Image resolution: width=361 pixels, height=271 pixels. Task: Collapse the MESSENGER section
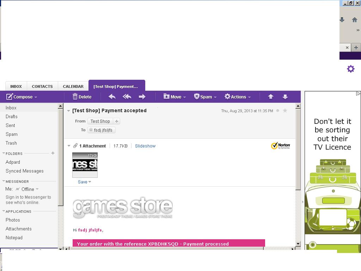tap(4, 181)
